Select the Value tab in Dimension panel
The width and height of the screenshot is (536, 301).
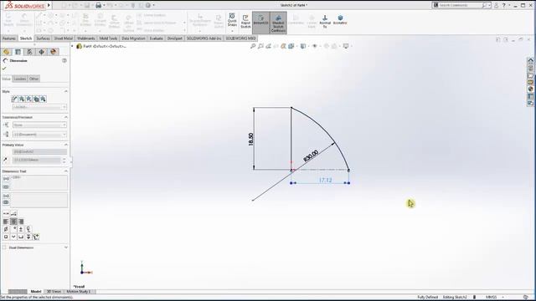click(x=7, y=79)
